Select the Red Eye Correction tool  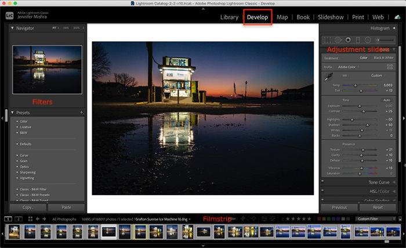(348, 40)
